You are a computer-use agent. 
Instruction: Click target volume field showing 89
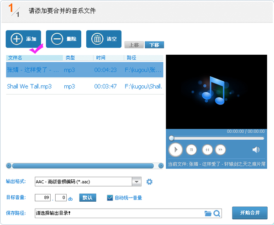pyautogui.click(x=42, y=198)
